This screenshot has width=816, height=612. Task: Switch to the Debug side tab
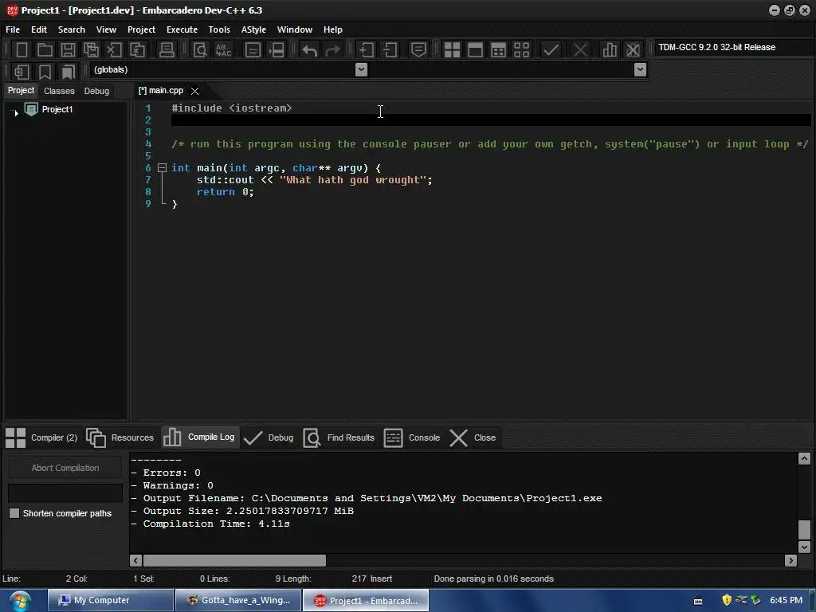coord(96,91)
